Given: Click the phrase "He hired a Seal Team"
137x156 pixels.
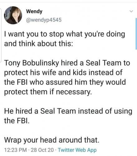Looking at the screenshot, I should click(x=40, y=111).
